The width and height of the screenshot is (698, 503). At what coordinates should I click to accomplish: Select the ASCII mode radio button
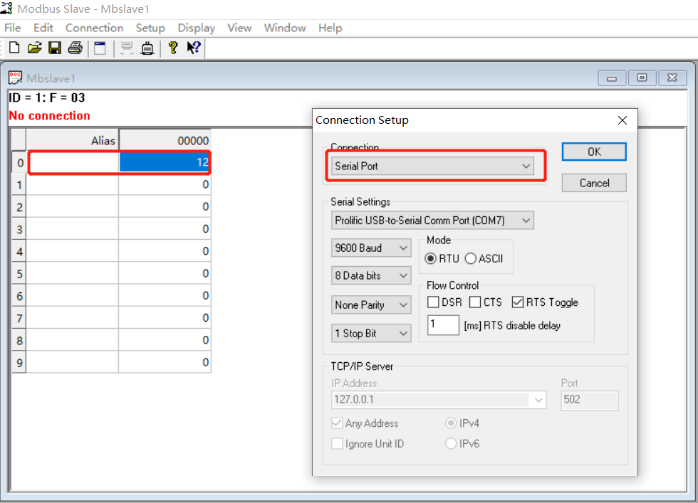[x=471, y=259]
